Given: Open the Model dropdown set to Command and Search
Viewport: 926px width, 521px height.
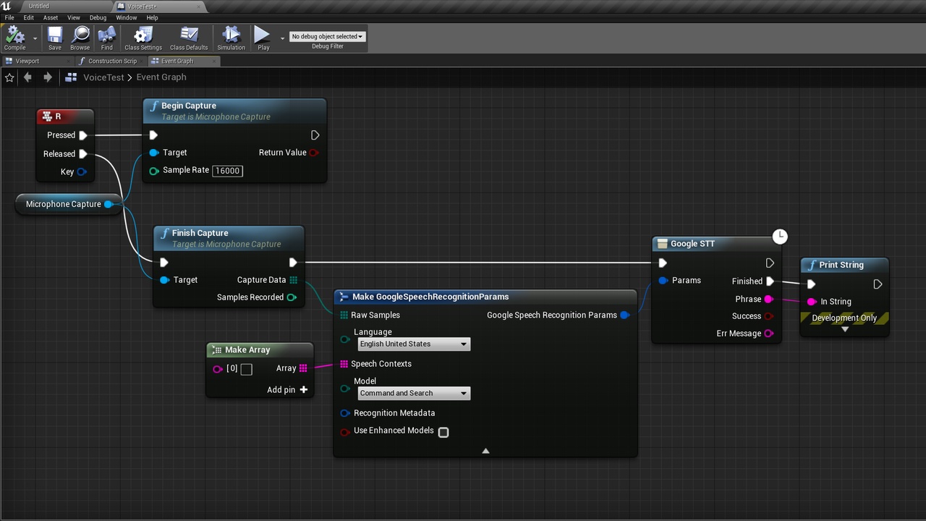Looking at the screenshot, I should pos(414,394).
